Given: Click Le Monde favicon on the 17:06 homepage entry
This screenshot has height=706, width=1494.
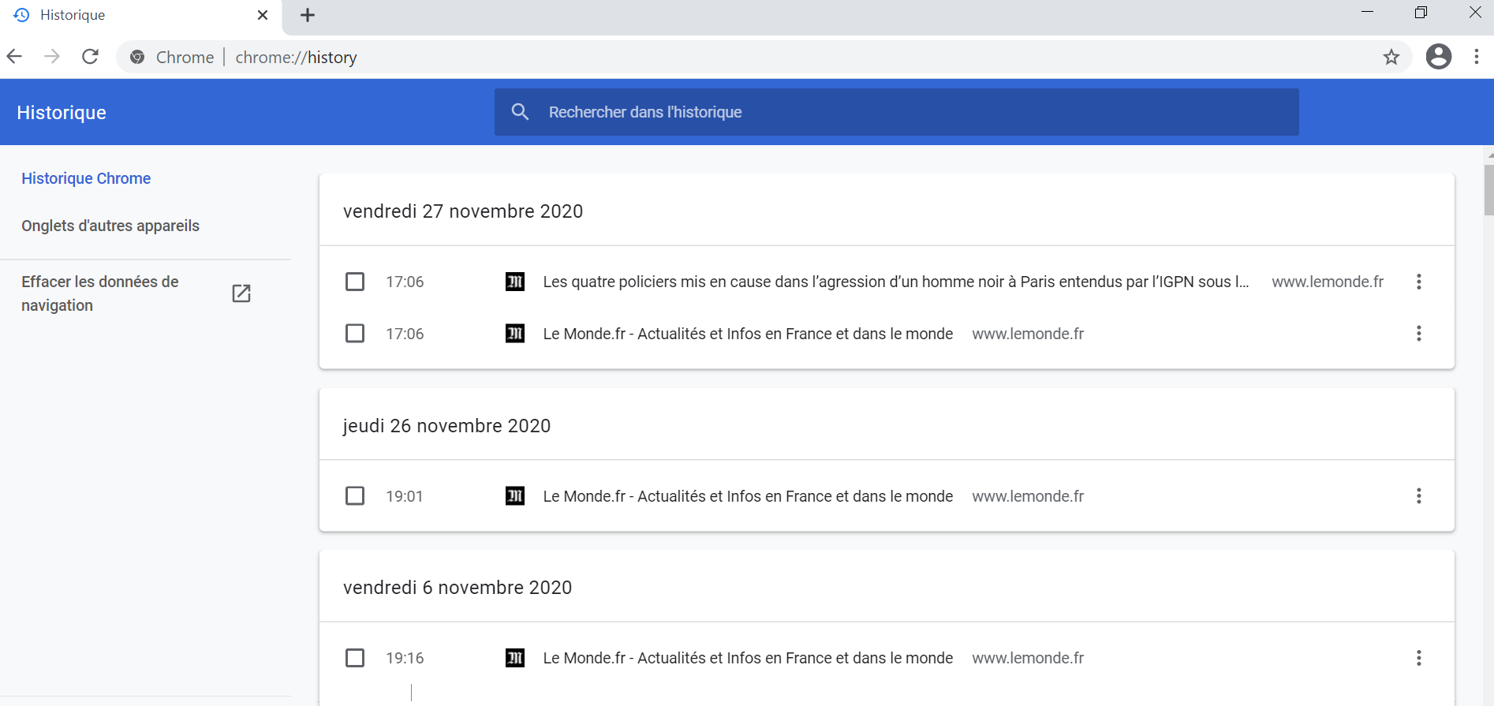Looking at the screenshot, I should pos(515,334).
